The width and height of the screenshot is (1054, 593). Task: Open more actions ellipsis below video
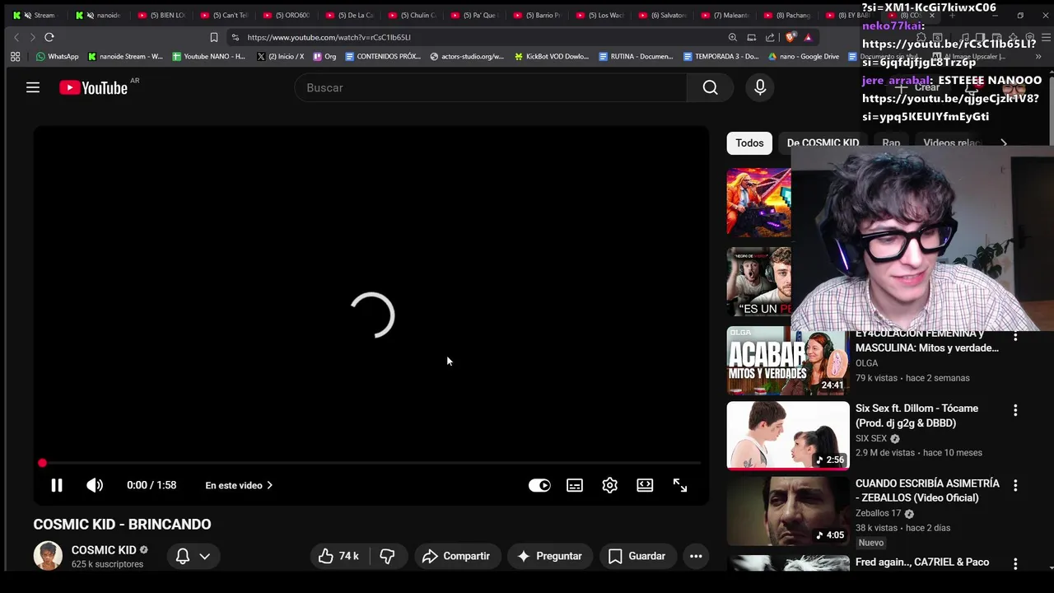coord(696,556)
